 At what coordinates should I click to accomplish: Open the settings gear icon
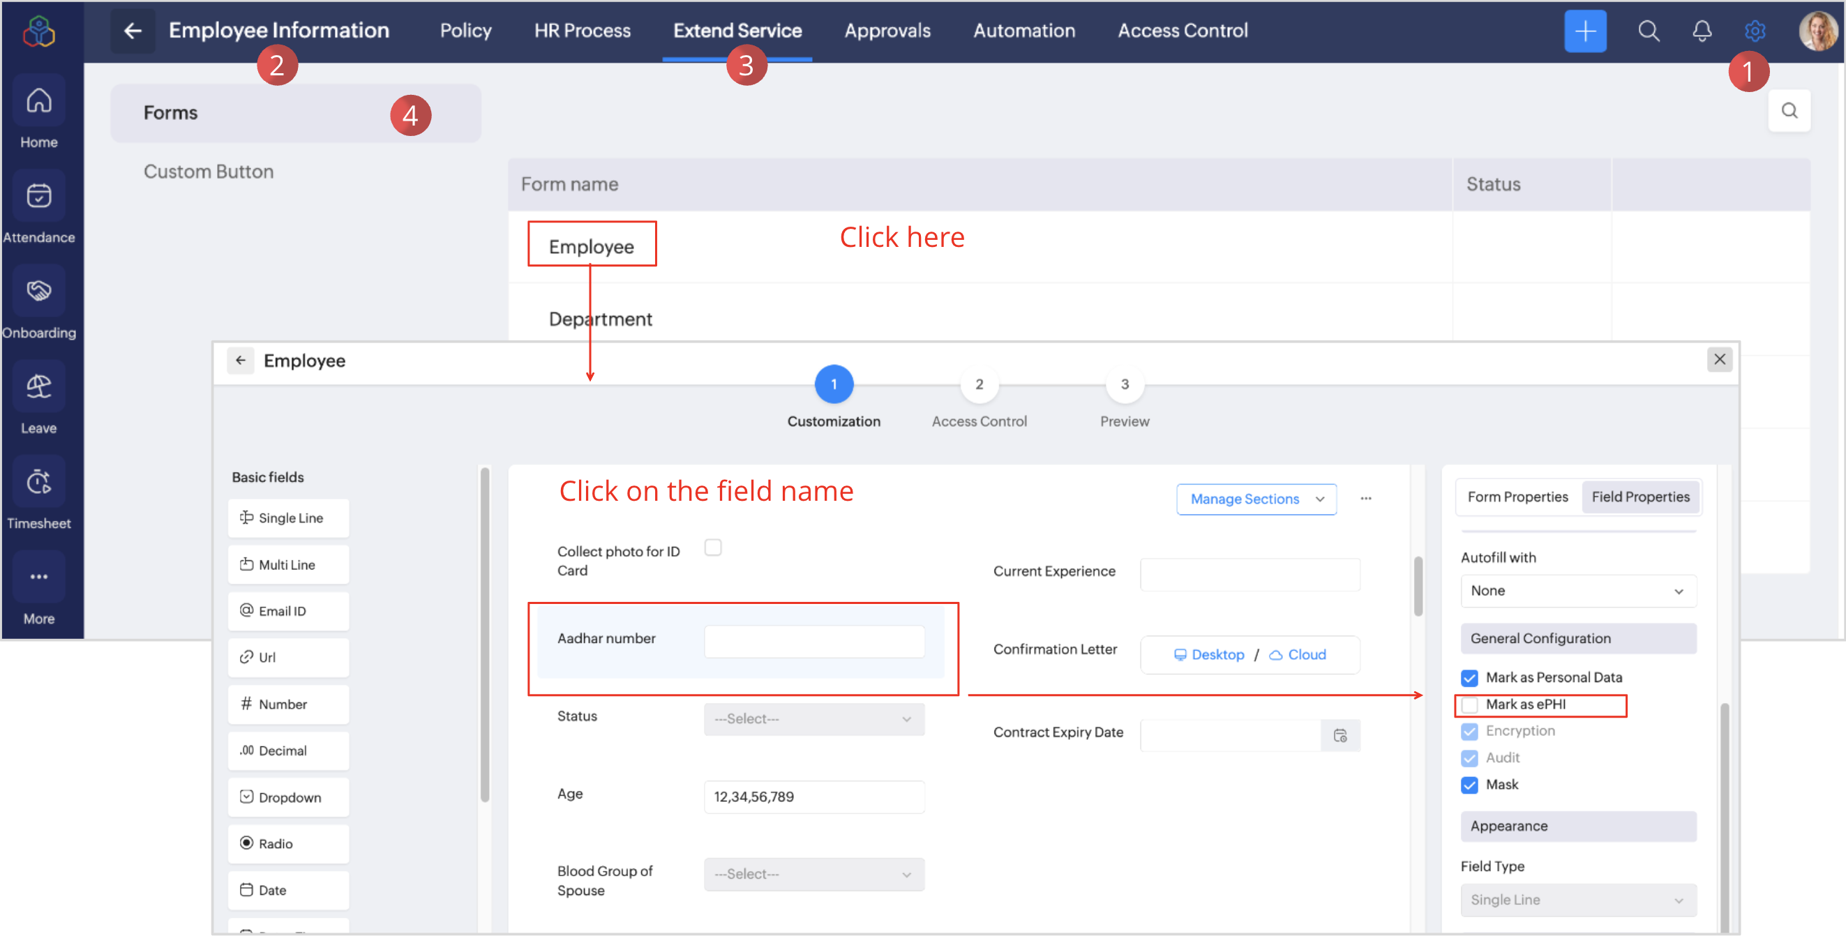[x=1755, y=31]
